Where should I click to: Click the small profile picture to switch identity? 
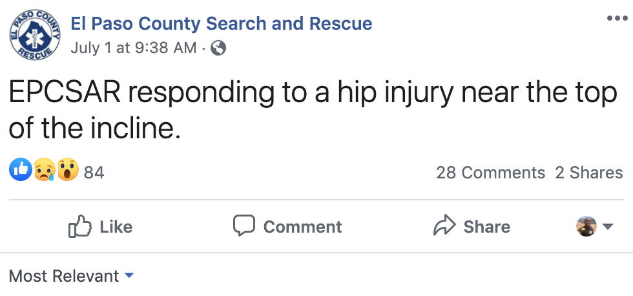pyautogui.click(x=586, y=226)
